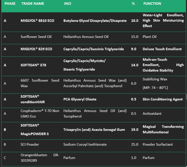This screenshot has height=167, width=187.
Task: Click the Antioxidant function cell
Action: (152, 114)
